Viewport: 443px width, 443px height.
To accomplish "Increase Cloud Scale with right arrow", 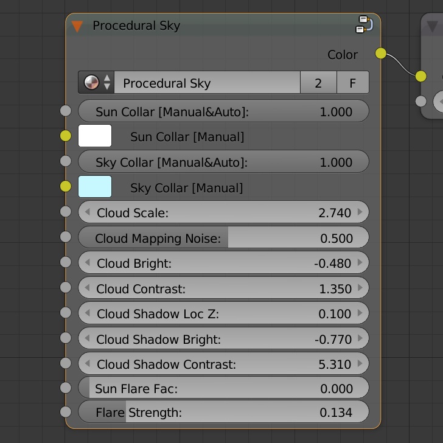I will [361, 212].
